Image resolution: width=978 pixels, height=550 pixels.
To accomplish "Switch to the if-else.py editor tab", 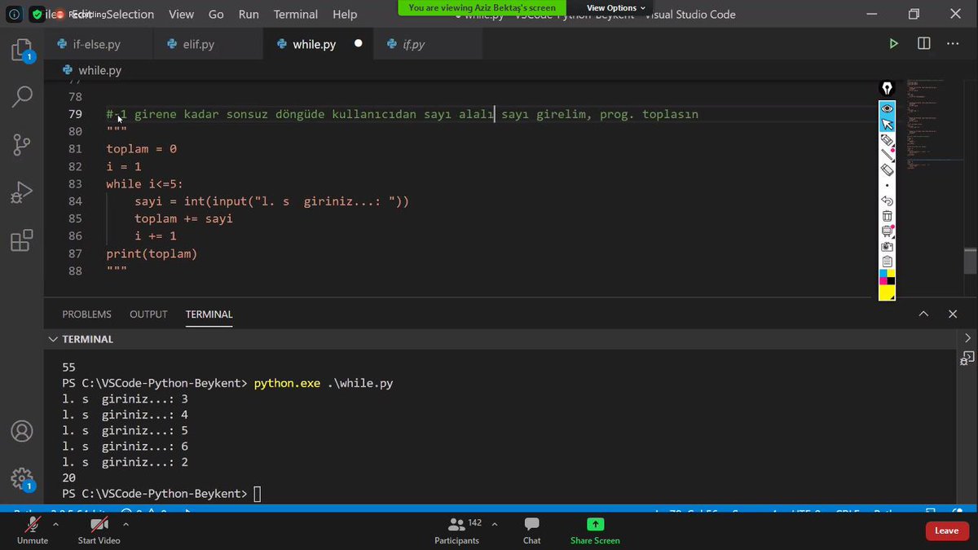I will click(x=99, y=44).
